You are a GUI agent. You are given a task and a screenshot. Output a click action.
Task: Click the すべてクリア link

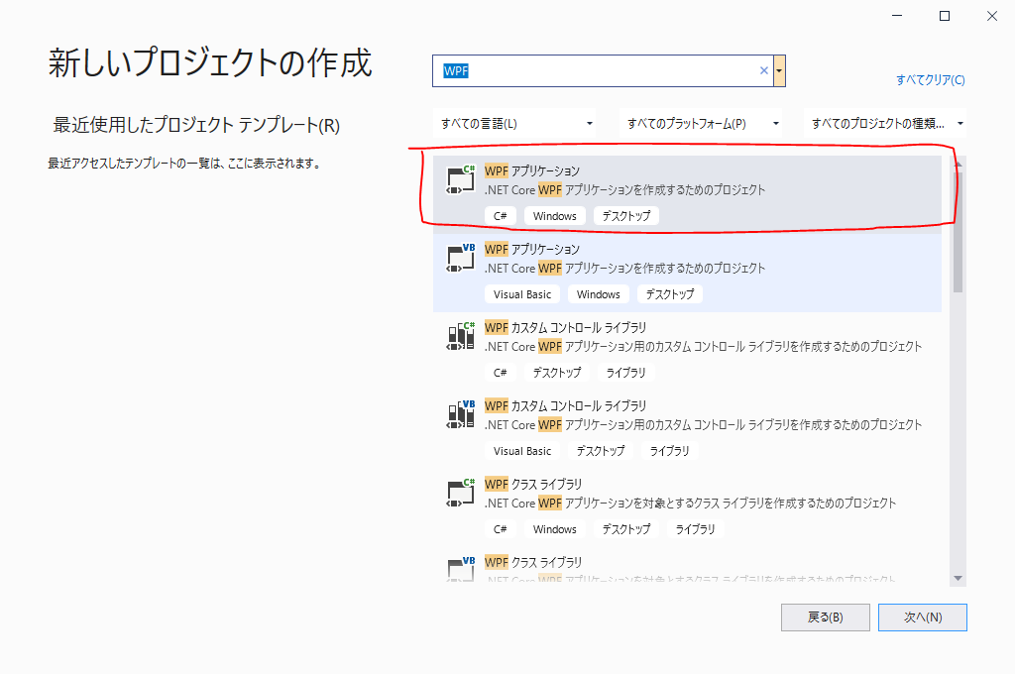[930, 79]
